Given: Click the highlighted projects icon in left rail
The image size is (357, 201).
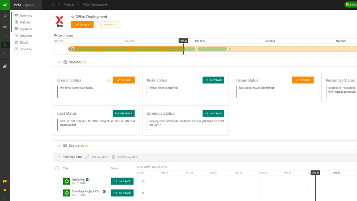Looking at the screenshot, I should (x=5, y=45).
